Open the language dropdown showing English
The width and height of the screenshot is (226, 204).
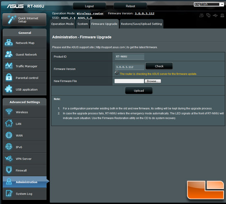click(209, 5)
